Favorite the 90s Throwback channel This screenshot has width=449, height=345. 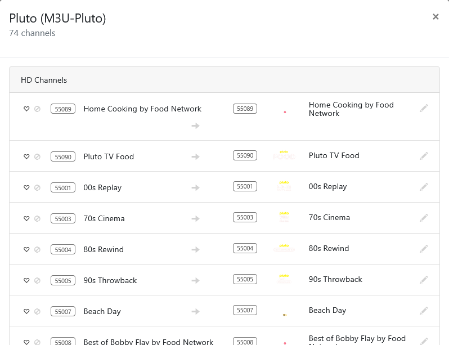pos(26,280)
